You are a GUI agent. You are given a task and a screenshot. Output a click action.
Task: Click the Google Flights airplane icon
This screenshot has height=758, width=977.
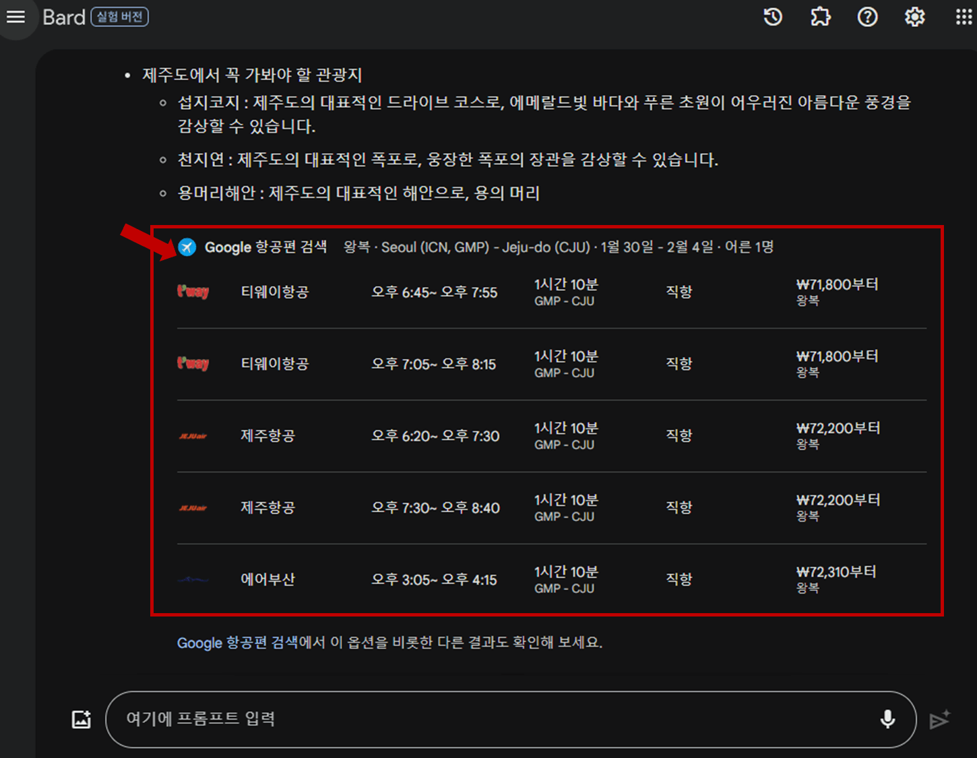(x=187, y=247)
